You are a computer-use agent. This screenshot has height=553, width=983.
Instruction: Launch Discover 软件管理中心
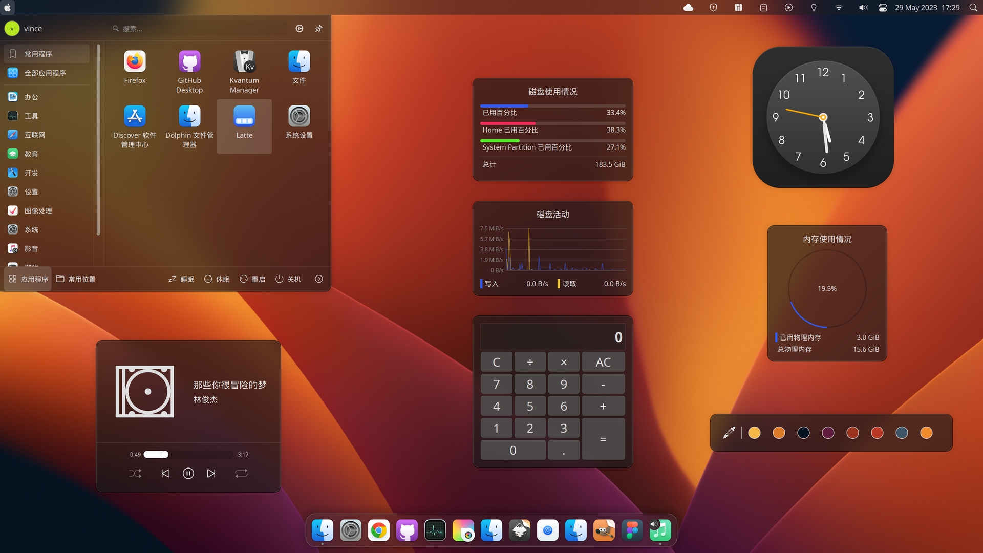click(135, 126)
